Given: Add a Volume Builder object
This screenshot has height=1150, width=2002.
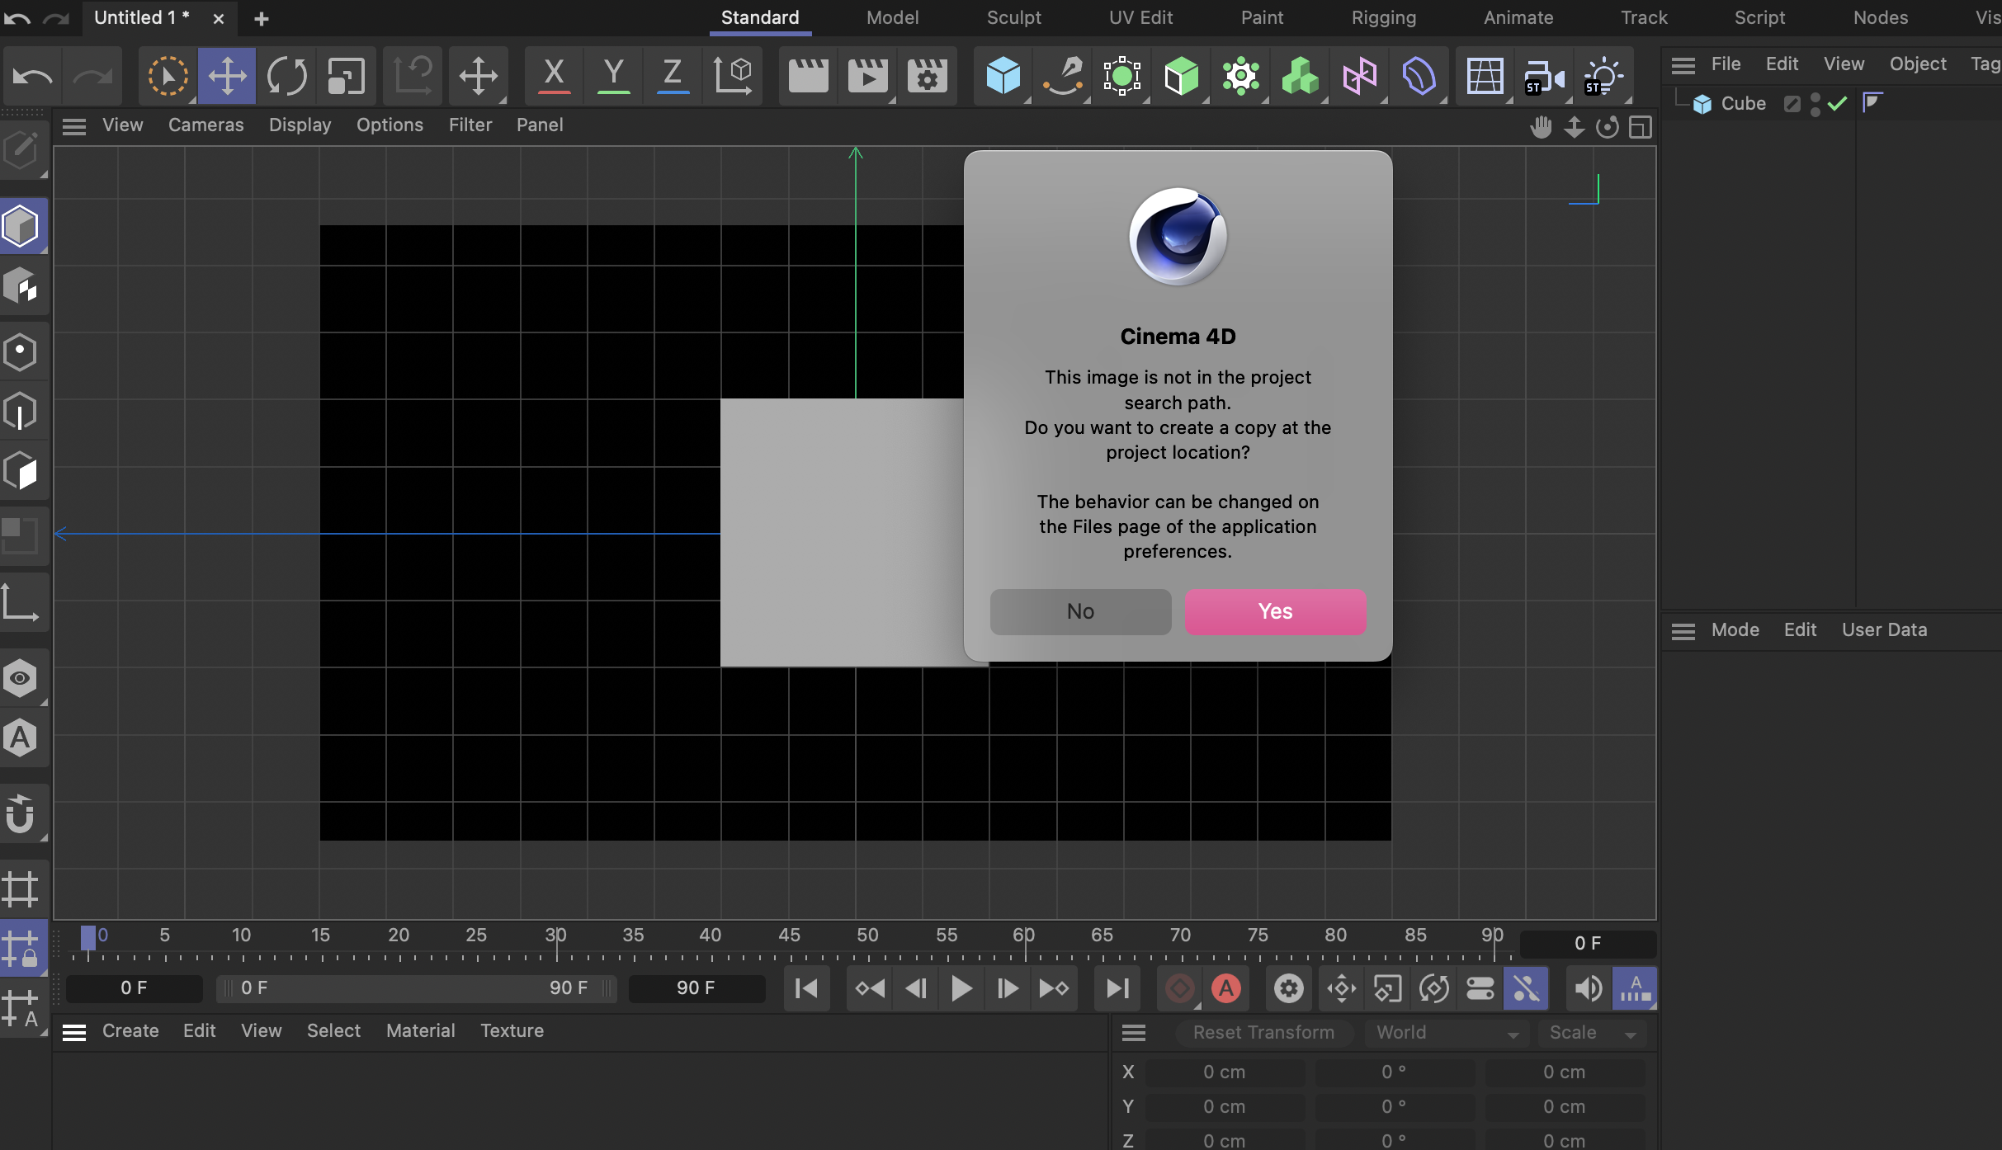Looking at the screenshot, I should [1300, 76].
